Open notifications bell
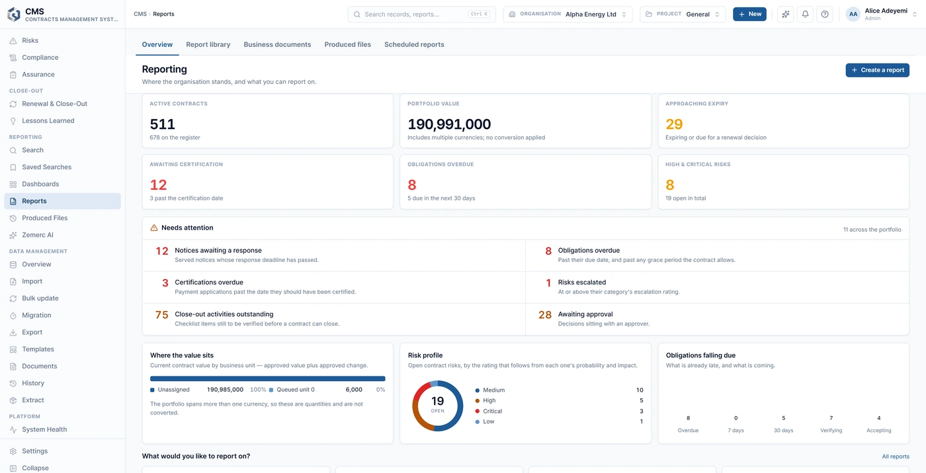 (x=805, y=14)
